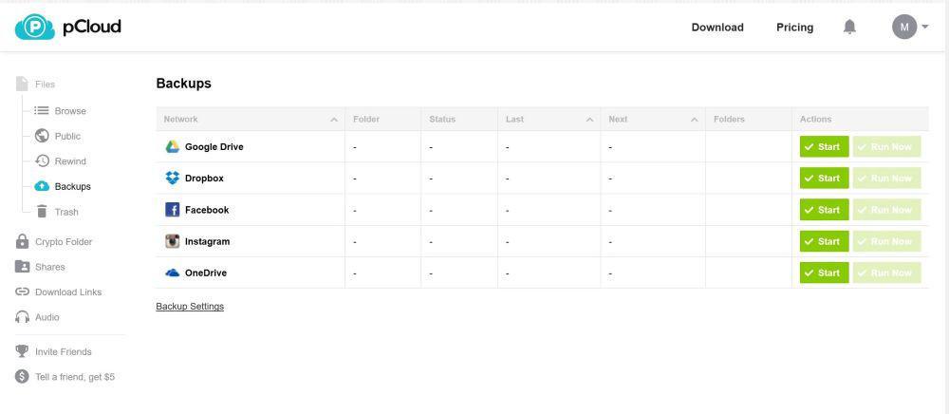Viewport: 949px width, 414px height.
Task: Click the Instagram network icon
Action: coord(173,241)
